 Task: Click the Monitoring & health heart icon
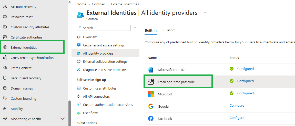(x=5, y=119)
